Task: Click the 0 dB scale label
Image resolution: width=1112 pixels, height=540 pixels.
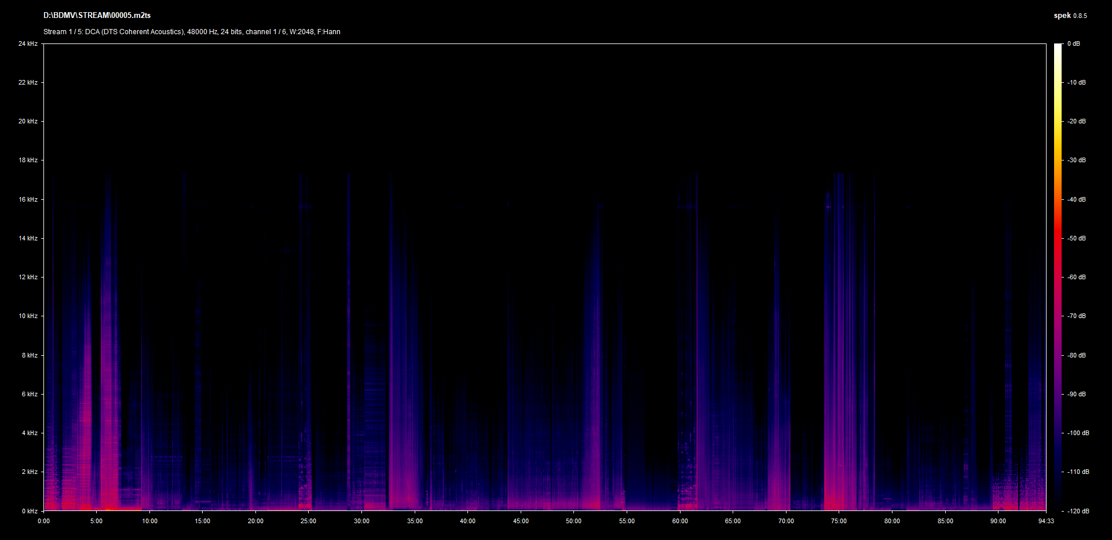Action: point(1073,43)
